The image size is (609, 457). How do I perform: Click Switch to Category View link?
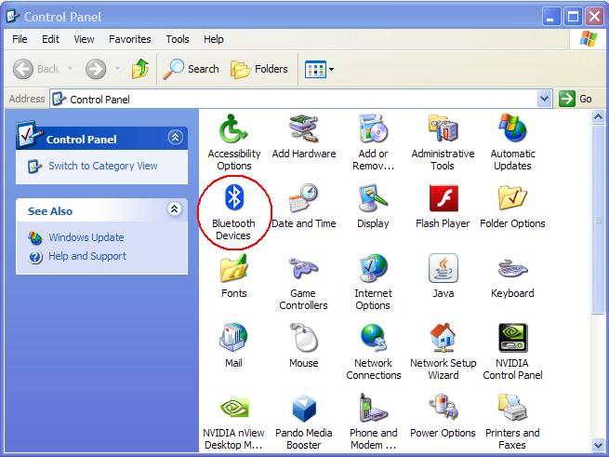click(x=103, y=166)
